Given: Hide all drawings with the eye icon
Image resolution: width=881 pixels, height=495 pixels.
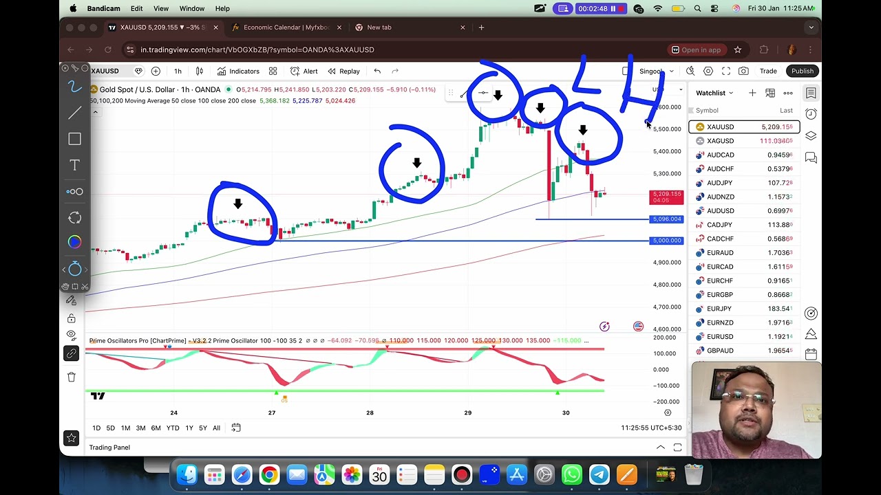Looking at the screenshot, I should point(72,335).
